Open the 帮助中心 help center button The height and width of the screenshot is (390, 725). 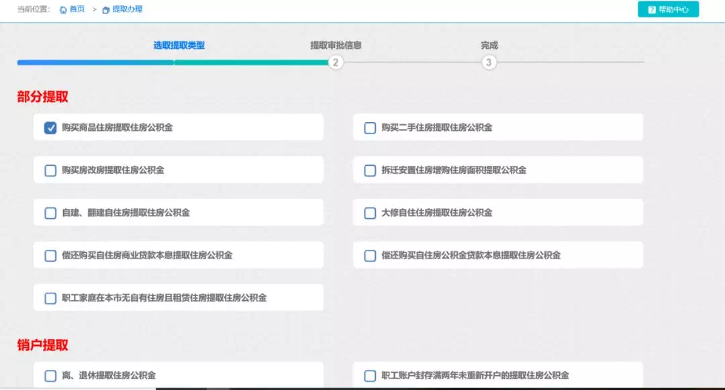[668, 9]
